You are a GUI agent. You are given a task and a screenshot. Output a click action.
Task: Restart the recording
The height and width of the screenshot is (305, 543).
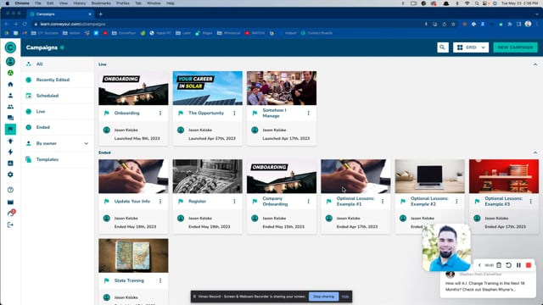[508, 265]
